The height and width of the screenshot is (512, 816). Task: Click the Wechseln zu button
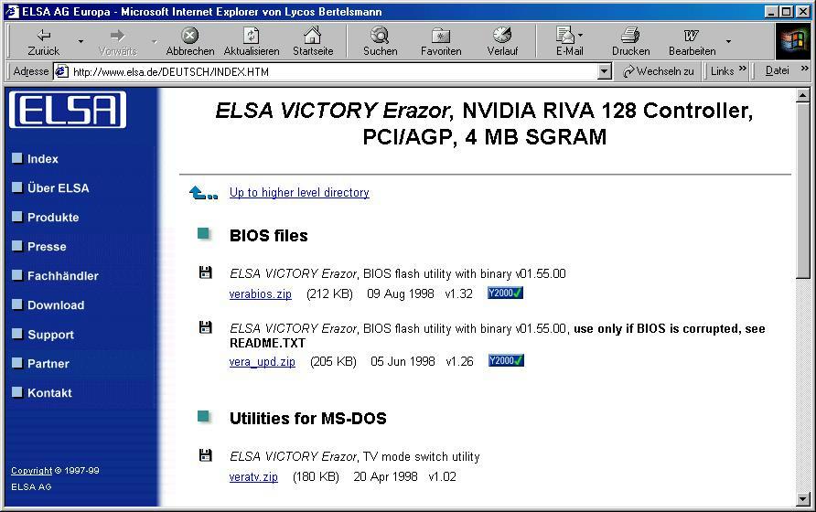(x=659, y=71)
